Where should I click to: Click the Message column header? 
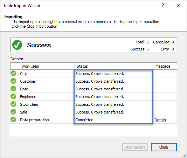click(165, 66)
